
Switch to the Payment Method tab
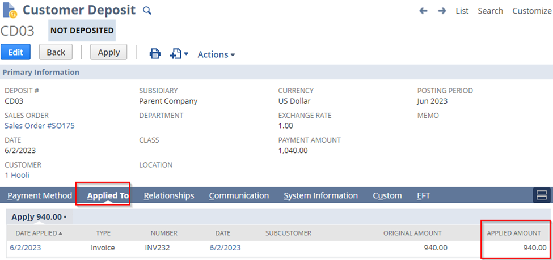pos(40,195)
